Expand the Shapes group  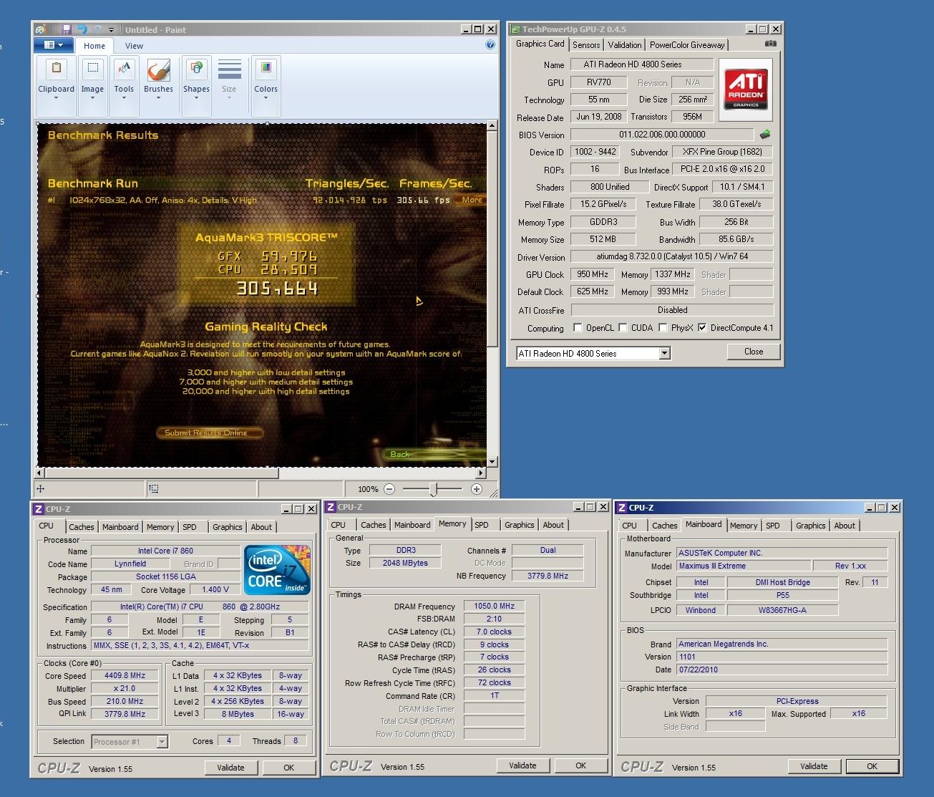click(196, 84)
